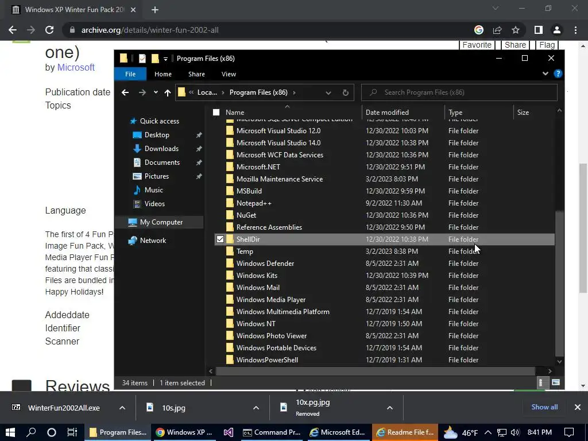The width and height of the screenshot is (588, 441).
Task: Expand the ribbon with the chevron
Action: click(x=546, y=74)
